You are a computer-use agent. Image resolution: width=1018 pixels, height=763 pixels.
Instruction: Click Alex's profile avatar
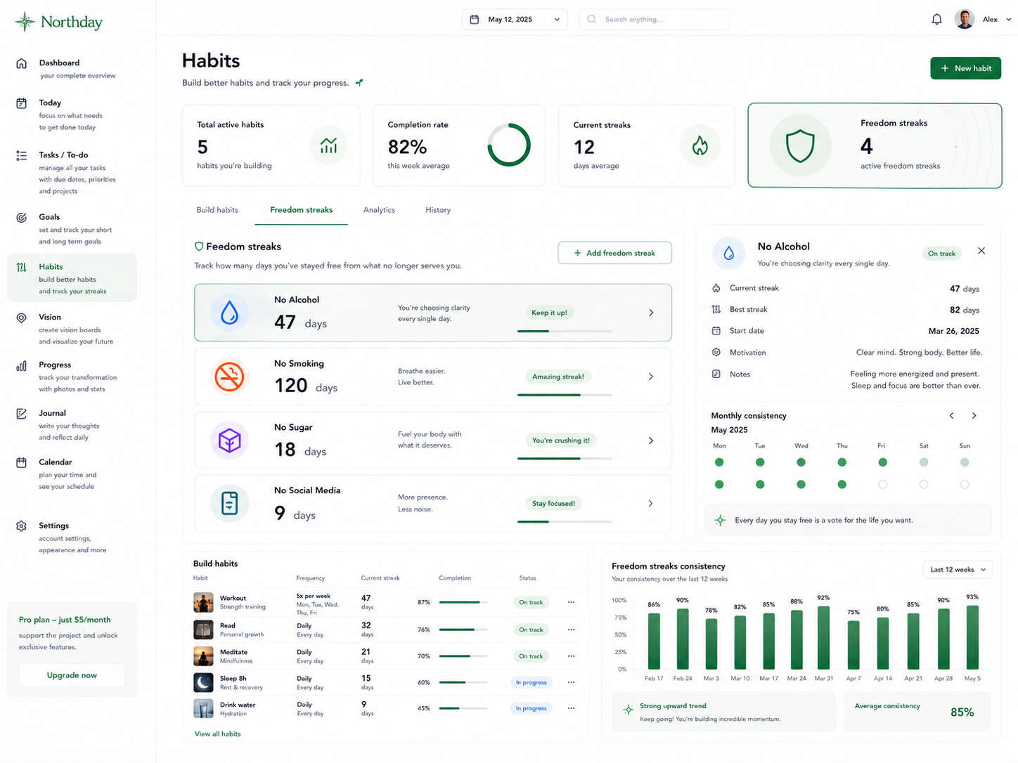(965, 20)
